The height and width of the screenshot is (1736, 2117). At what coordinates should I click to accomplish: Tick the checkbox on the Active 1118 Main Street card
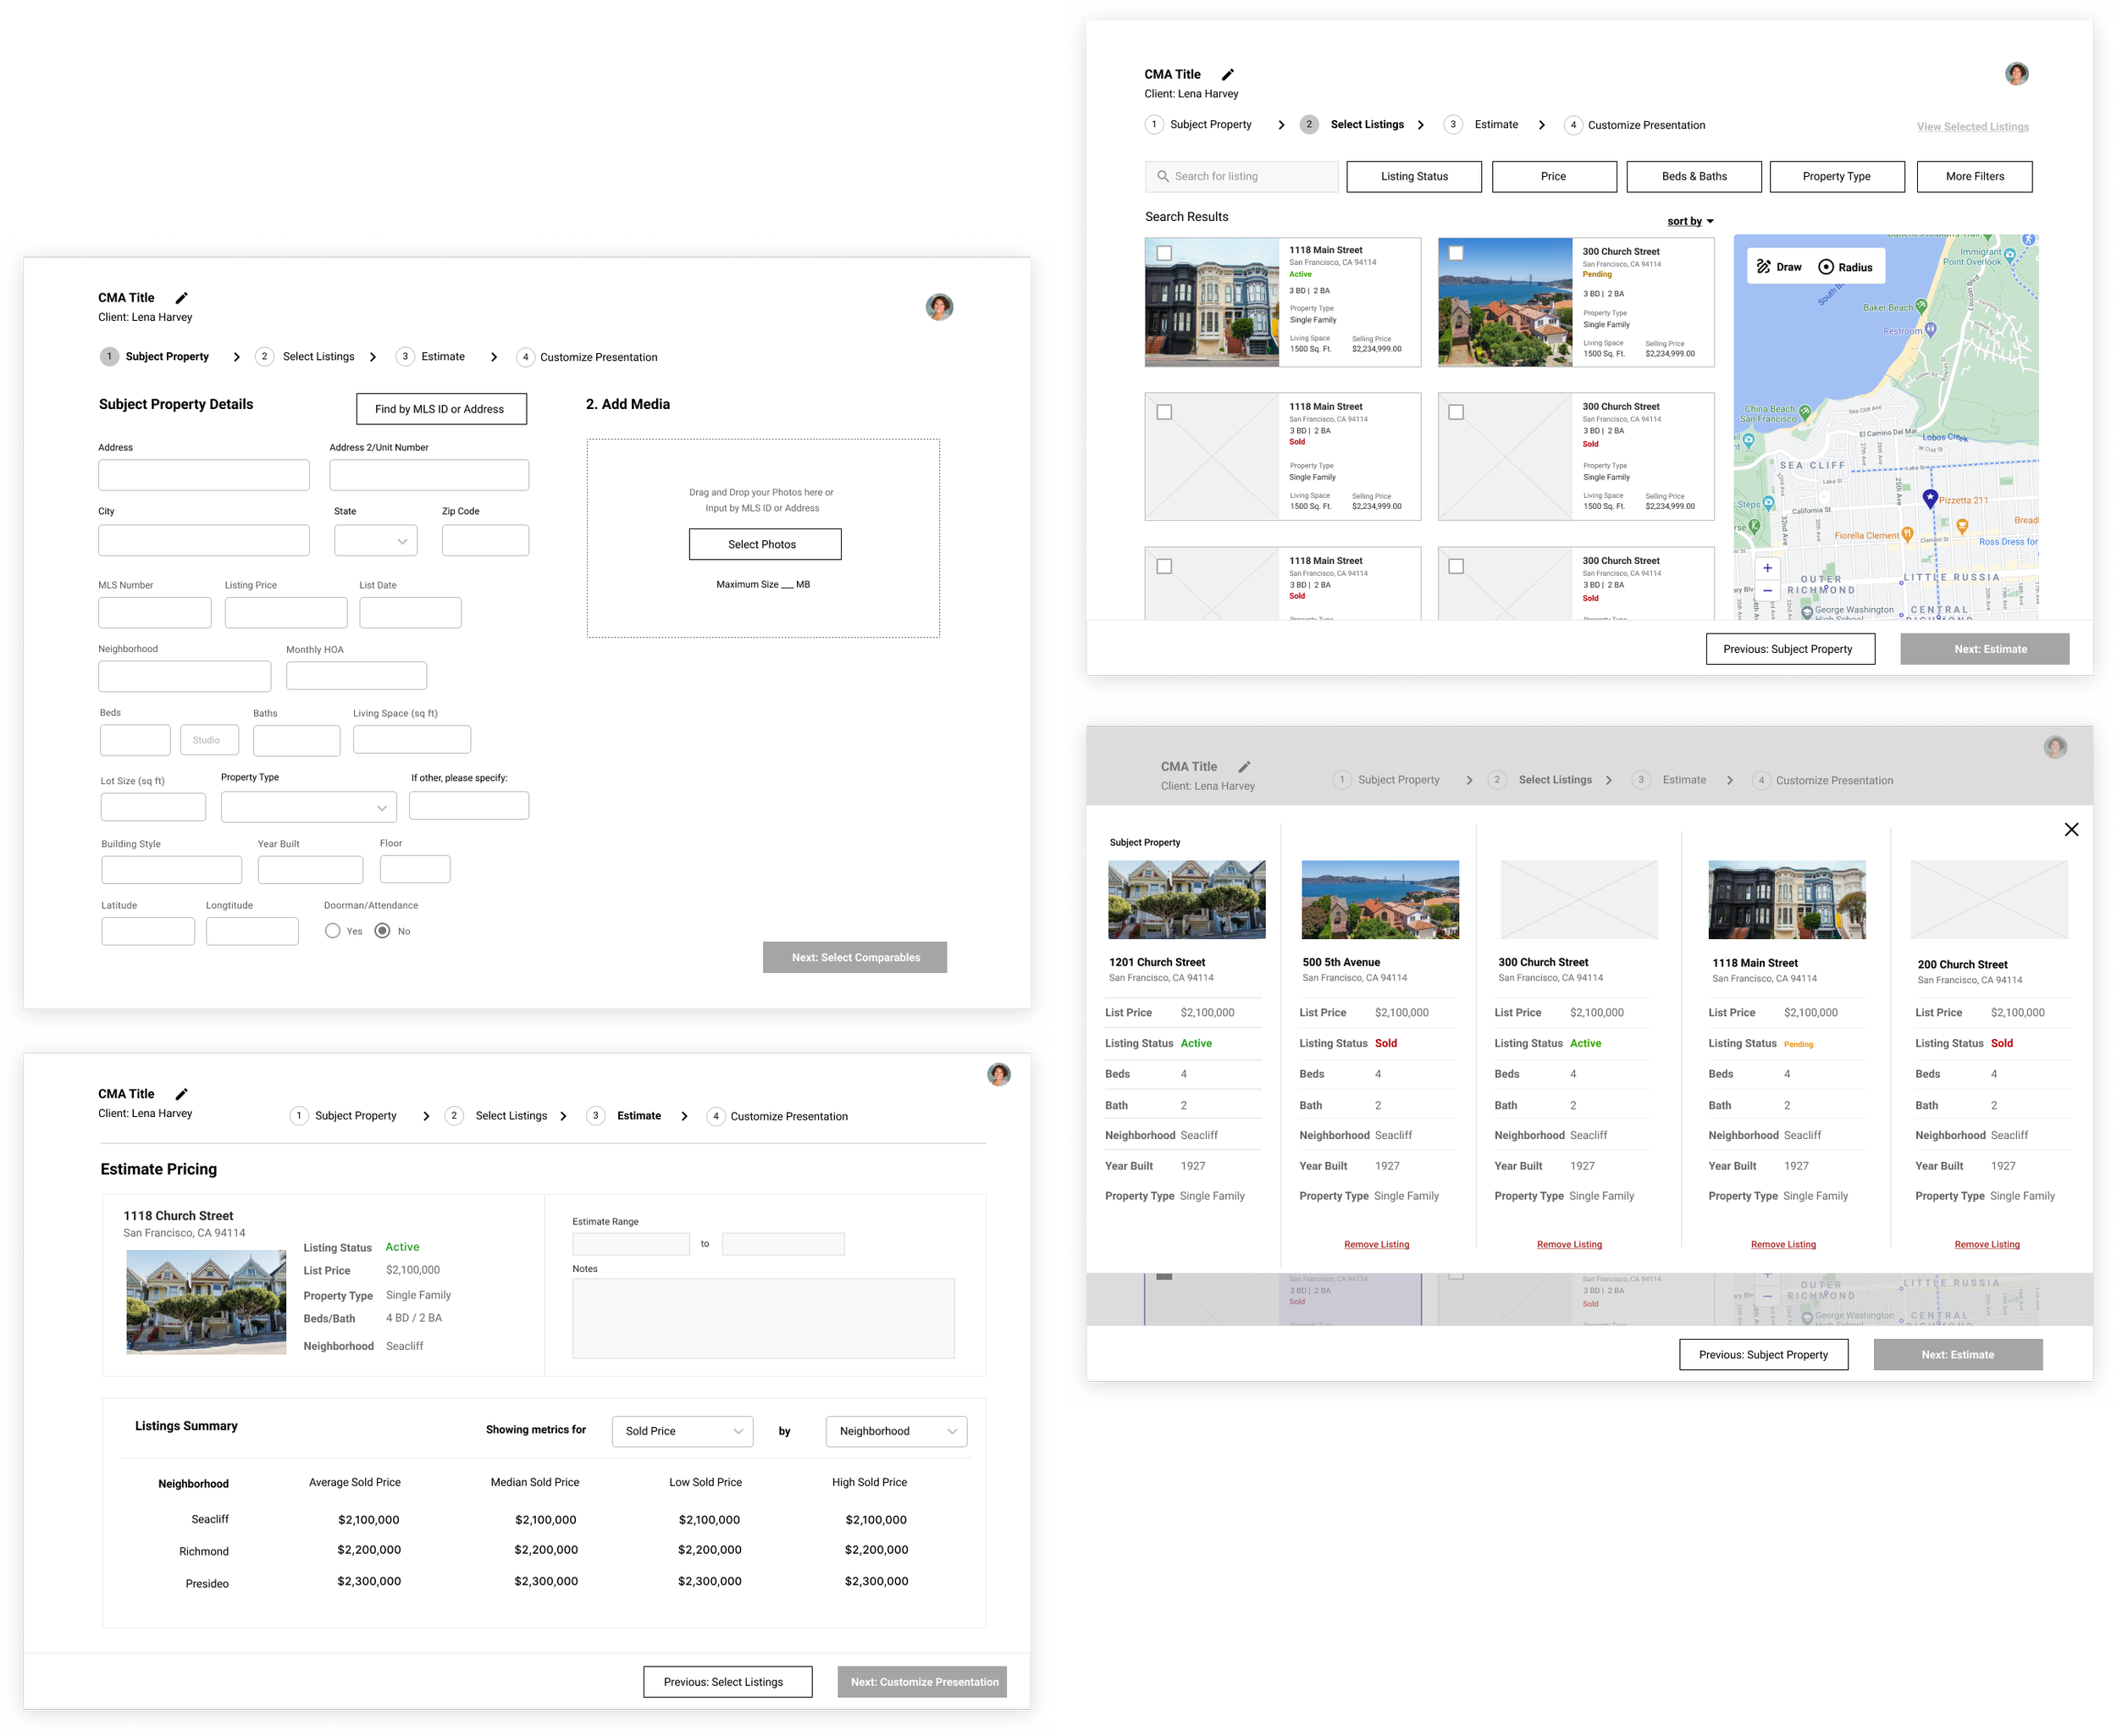[x=1164, y=254]
